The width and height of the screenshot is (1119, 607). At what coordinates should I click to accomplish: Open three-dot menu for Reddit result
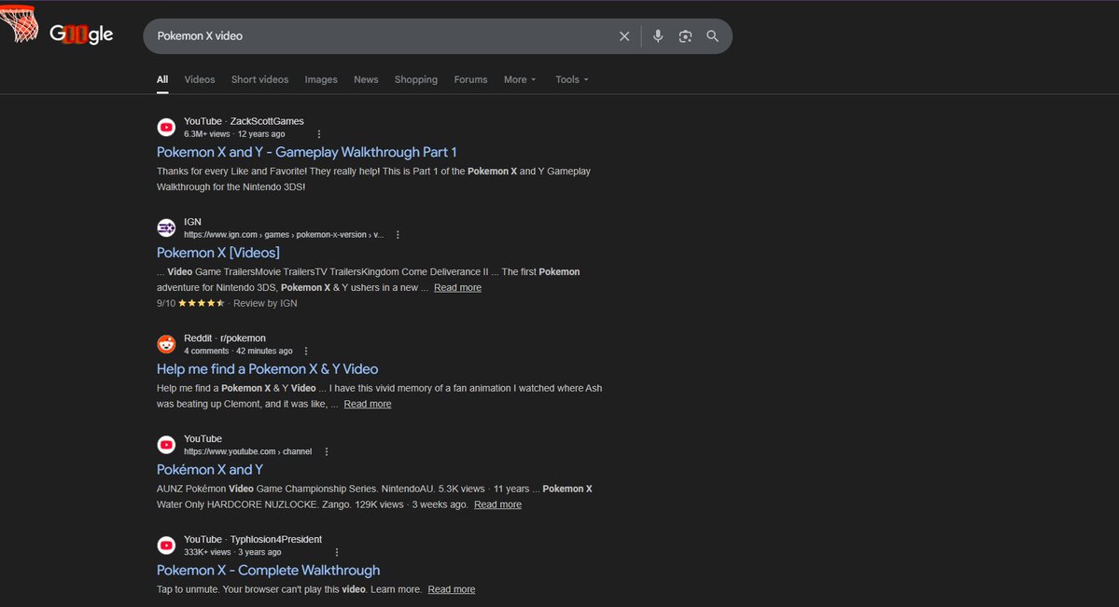click(306, 351)
